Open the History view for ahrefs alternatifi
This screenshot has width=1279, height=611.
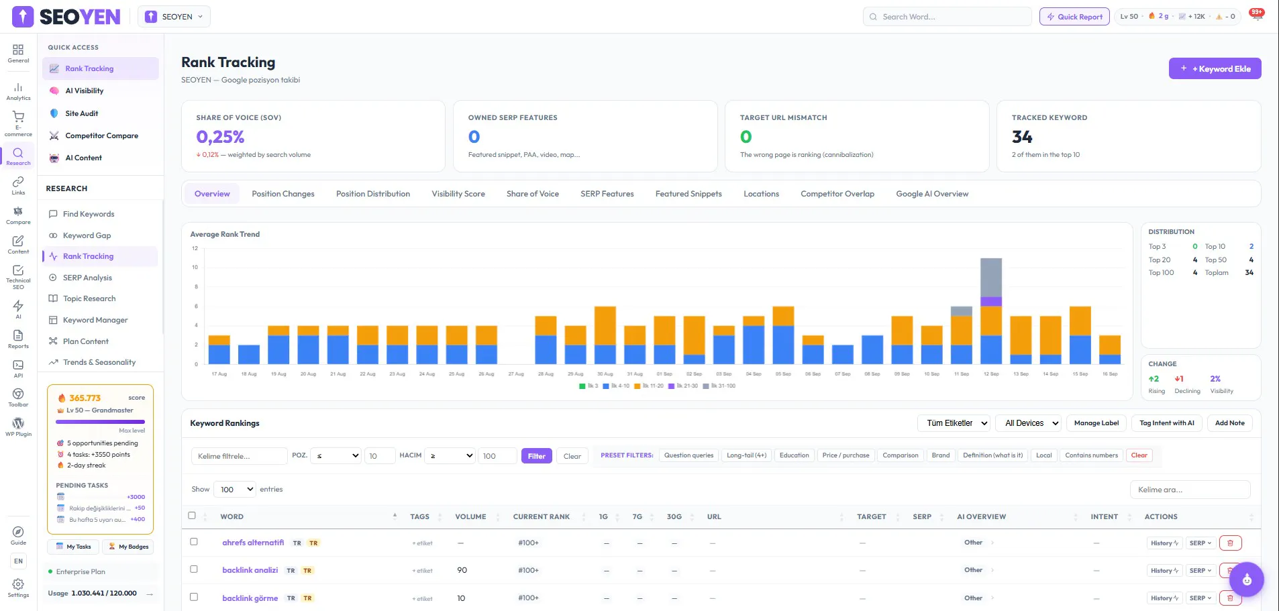(x=1164, y=543)
